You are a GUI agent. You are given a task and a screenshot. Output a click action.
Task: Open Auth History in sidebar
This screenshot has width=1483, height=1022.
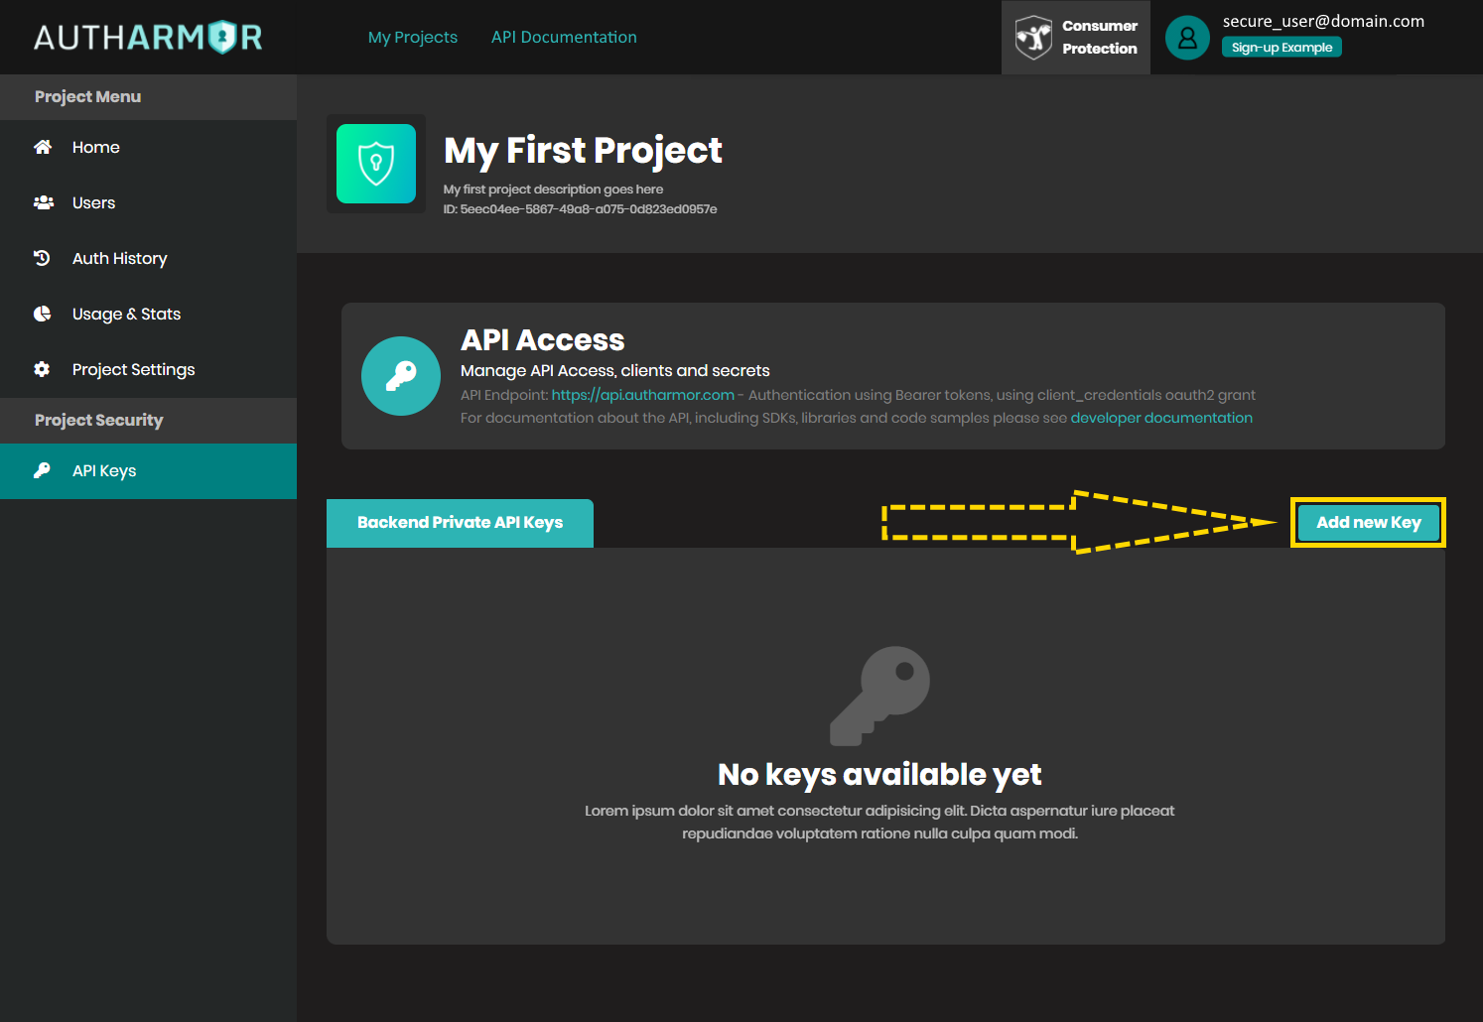coord(148,258)
